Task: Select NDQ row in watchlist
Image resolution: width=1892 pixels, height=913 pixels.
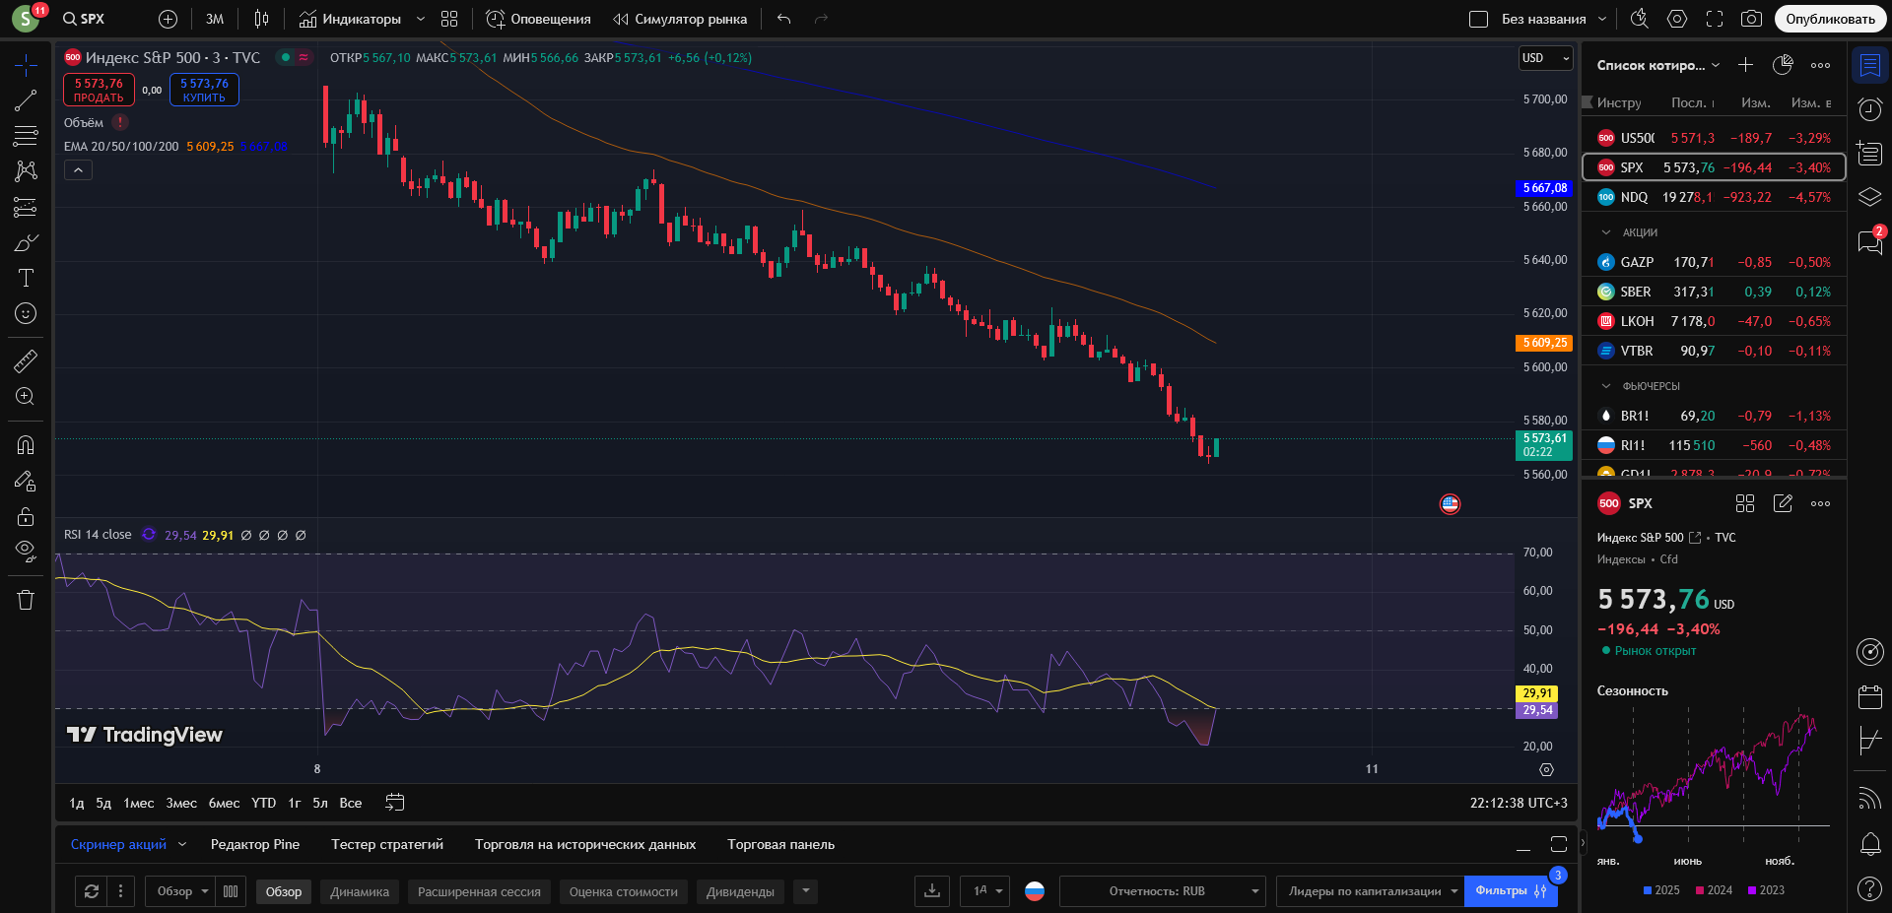Action: 1714,197
